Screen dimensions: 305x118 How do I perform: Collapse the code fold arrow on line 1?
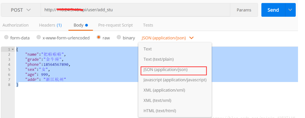click(x=13, y=49)
